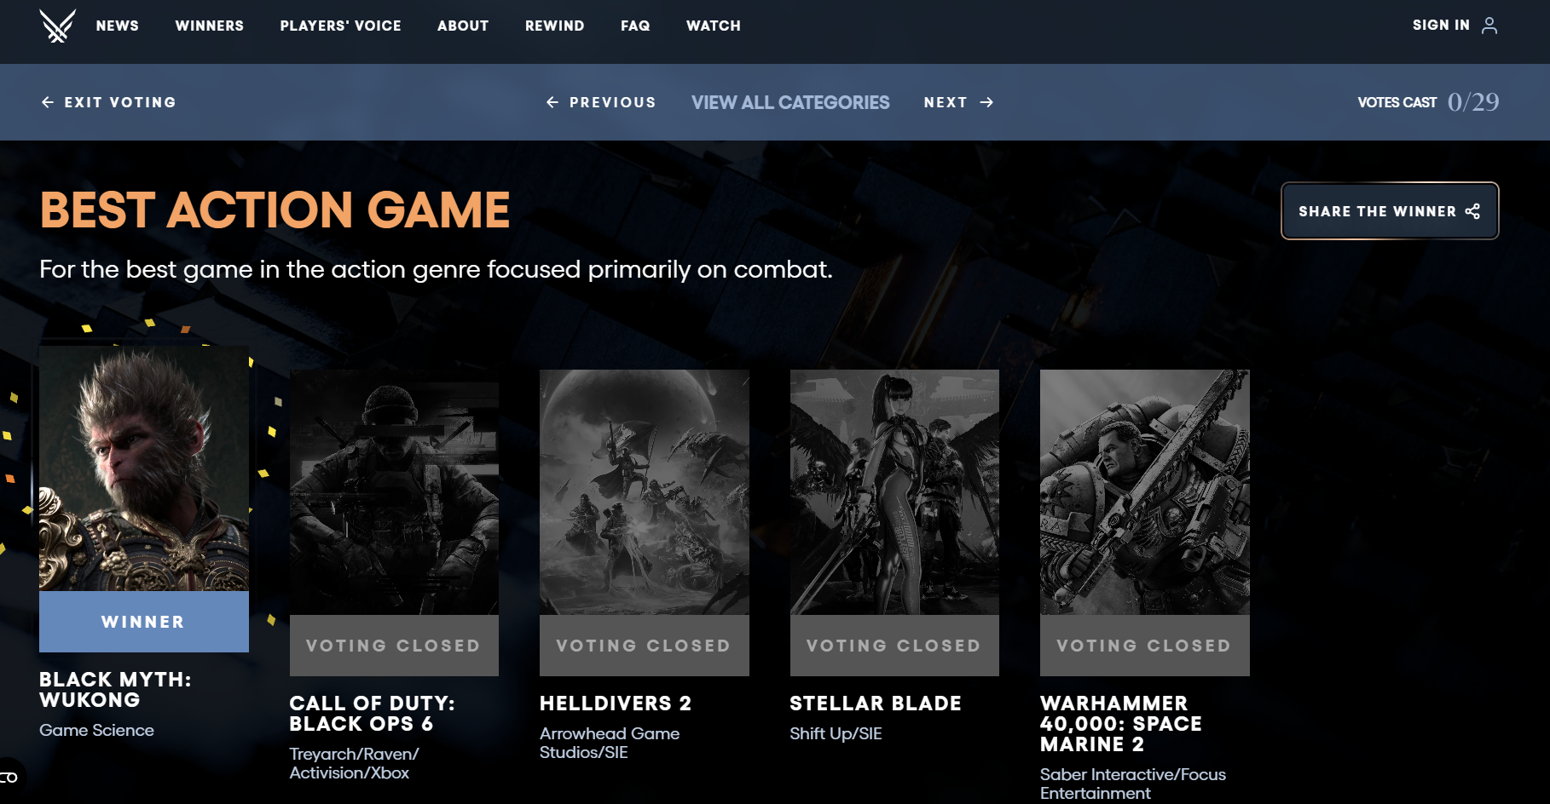Select the Call of Duty: Black Ops 6 artwork
This screenshot has height=804, width=1550.
(x=394, y=492)
